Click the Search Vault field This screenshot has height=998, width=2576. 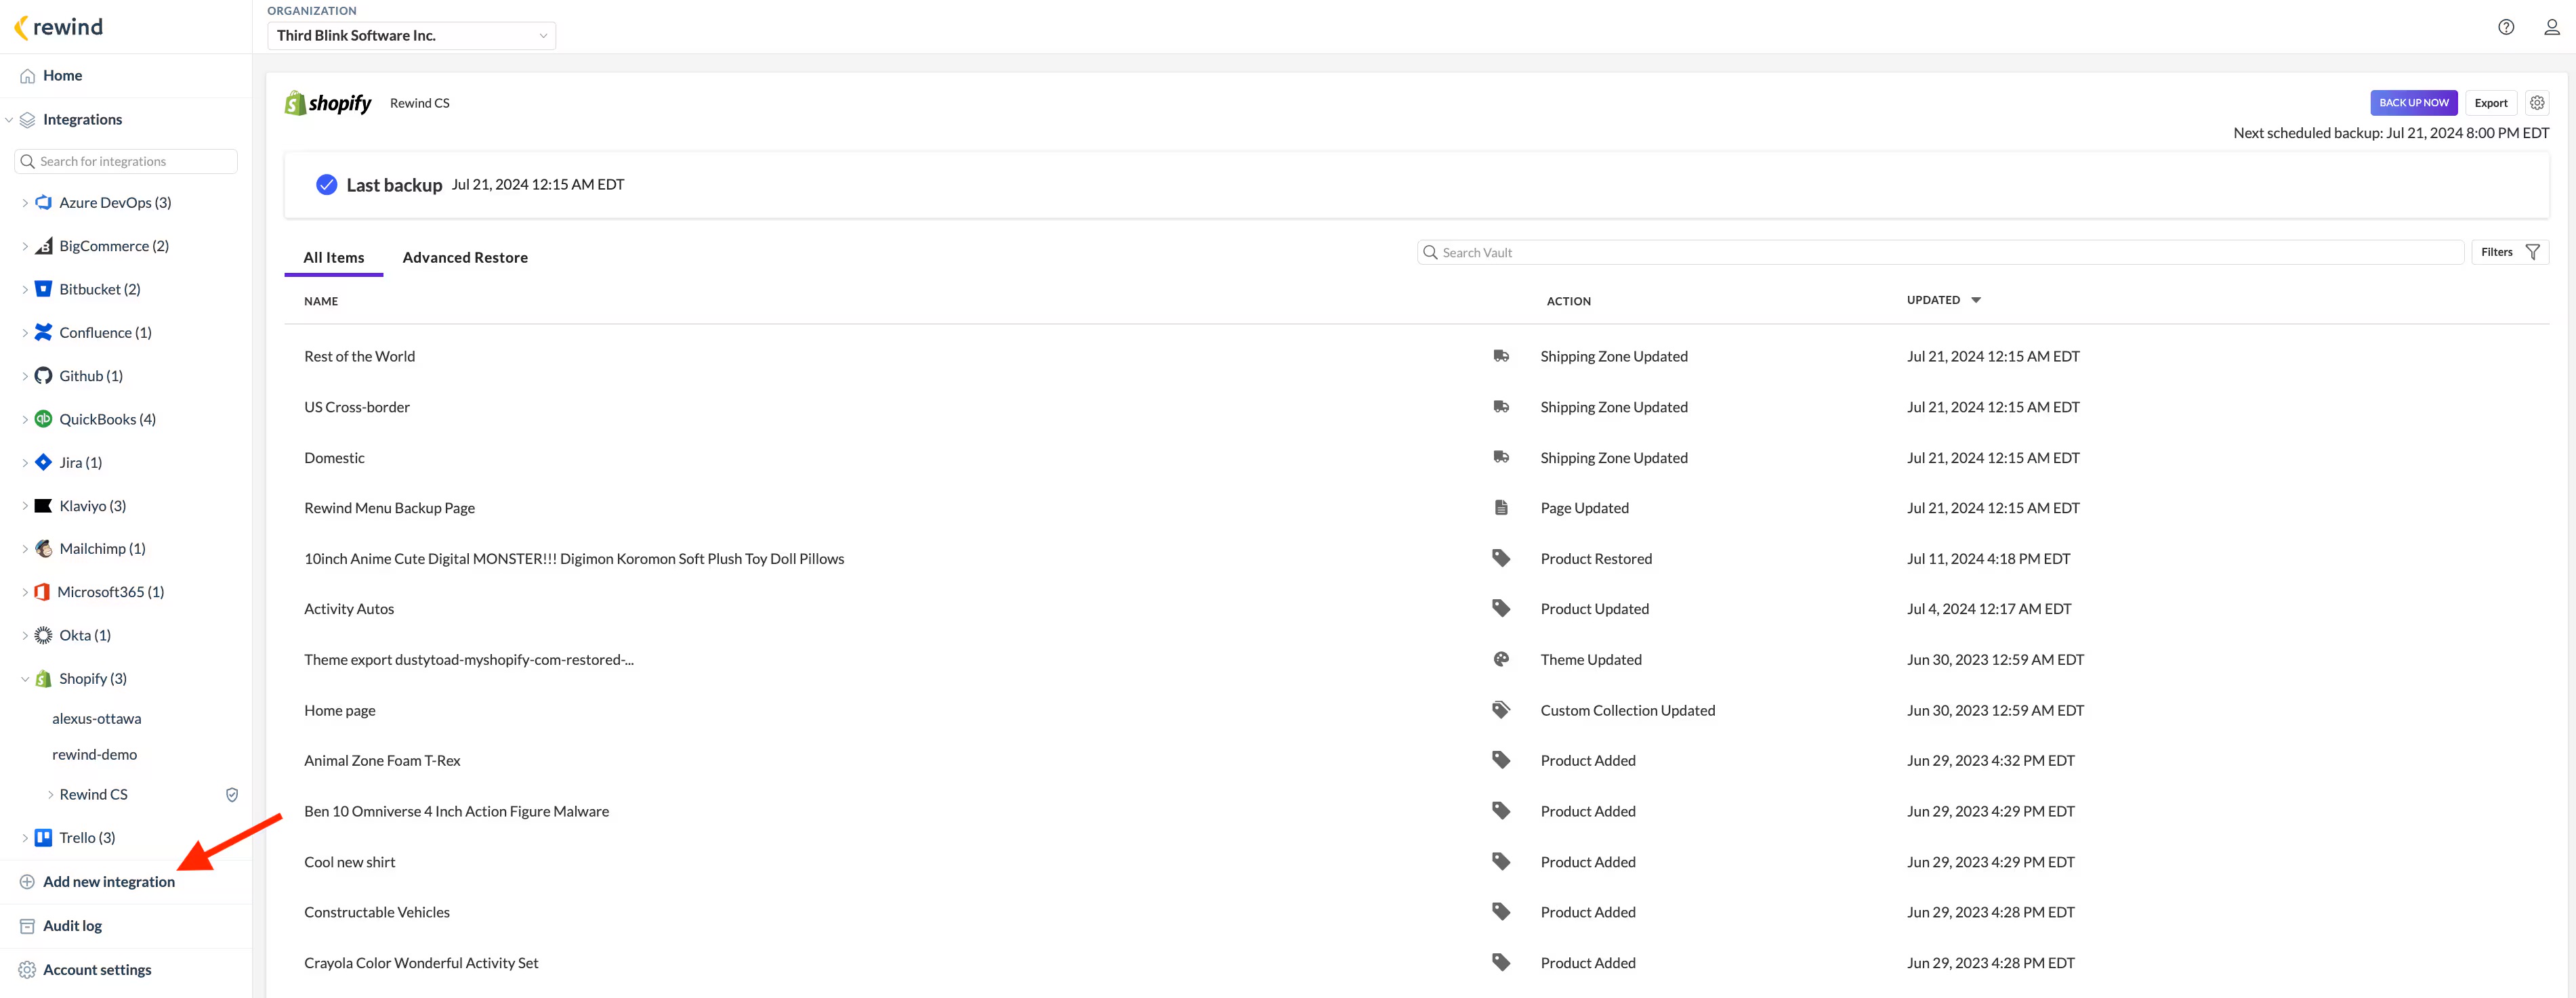click(1940, 253)
